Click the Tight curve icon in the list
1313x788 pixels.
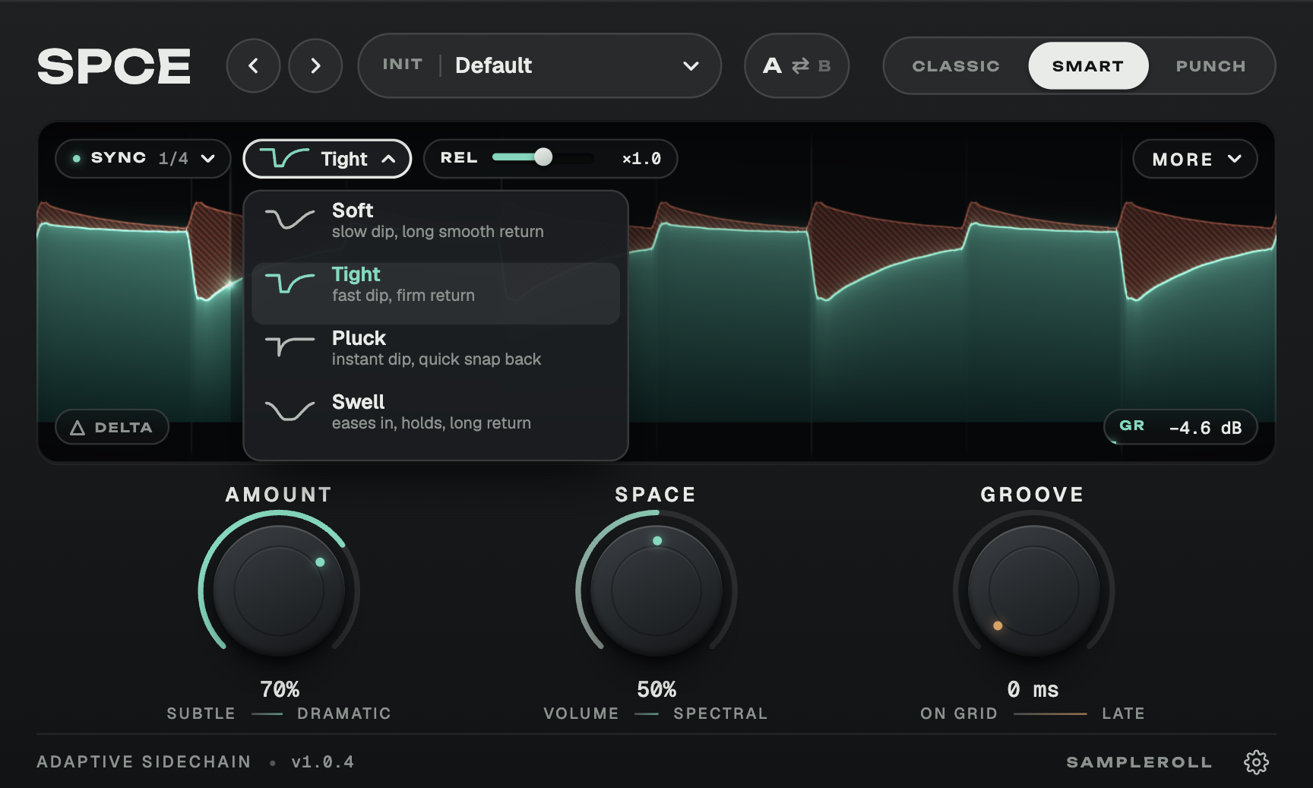coord(289,283)
